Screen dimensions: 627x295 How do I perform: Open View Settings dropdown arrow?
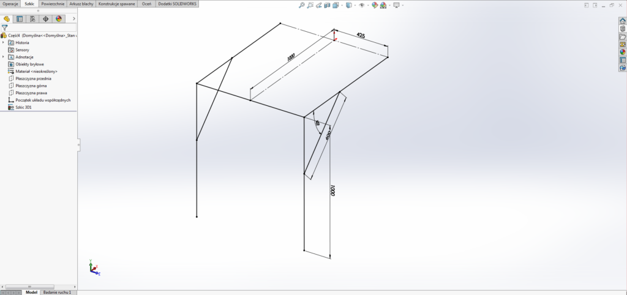402,6
